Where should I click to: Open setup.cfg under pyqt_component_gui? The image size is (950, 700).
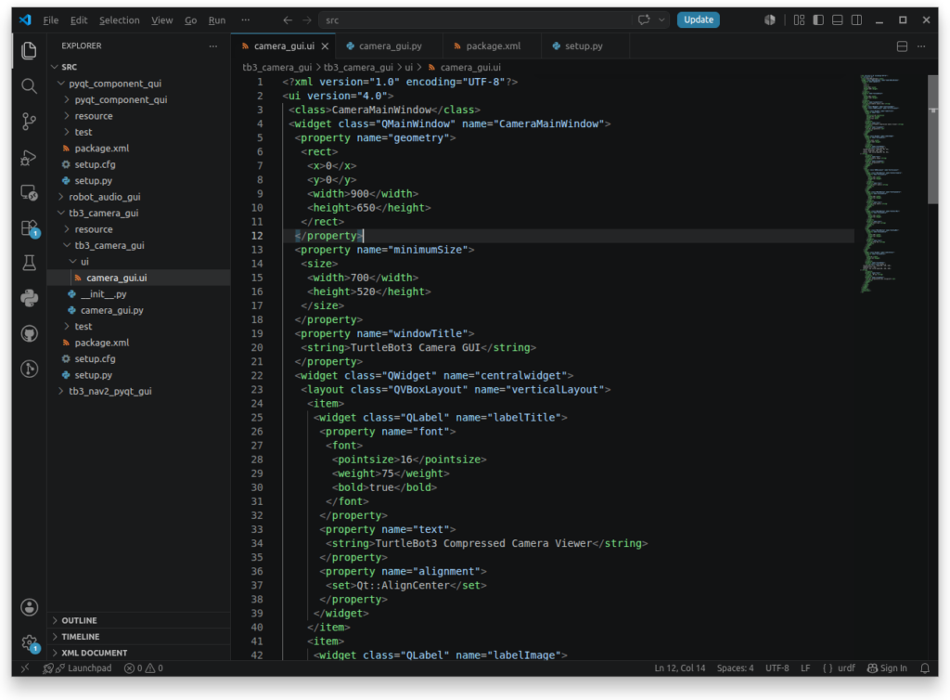pos(139,164)
